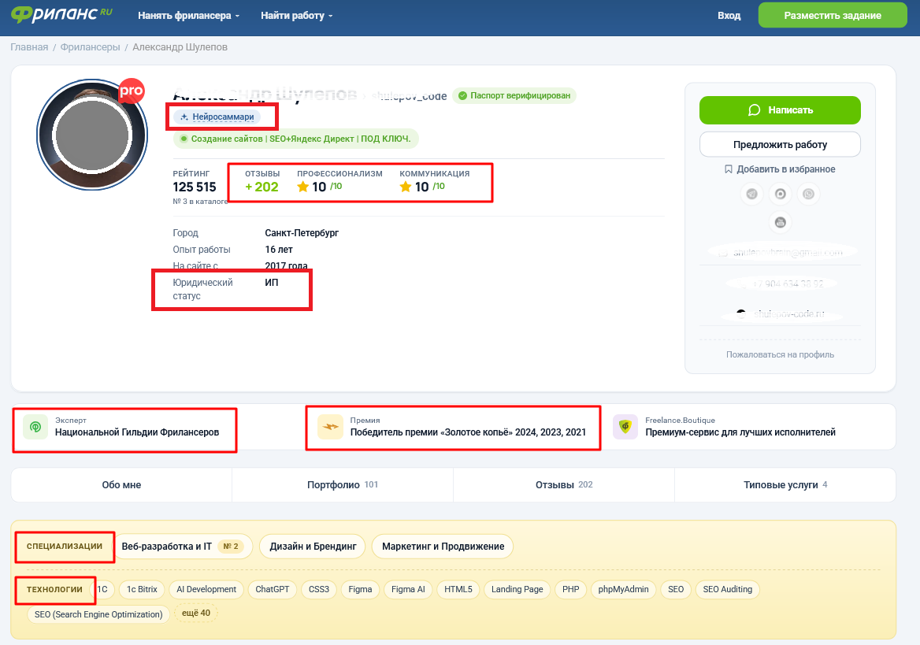Click the AI Development technology tag

(x=206, y=589)
